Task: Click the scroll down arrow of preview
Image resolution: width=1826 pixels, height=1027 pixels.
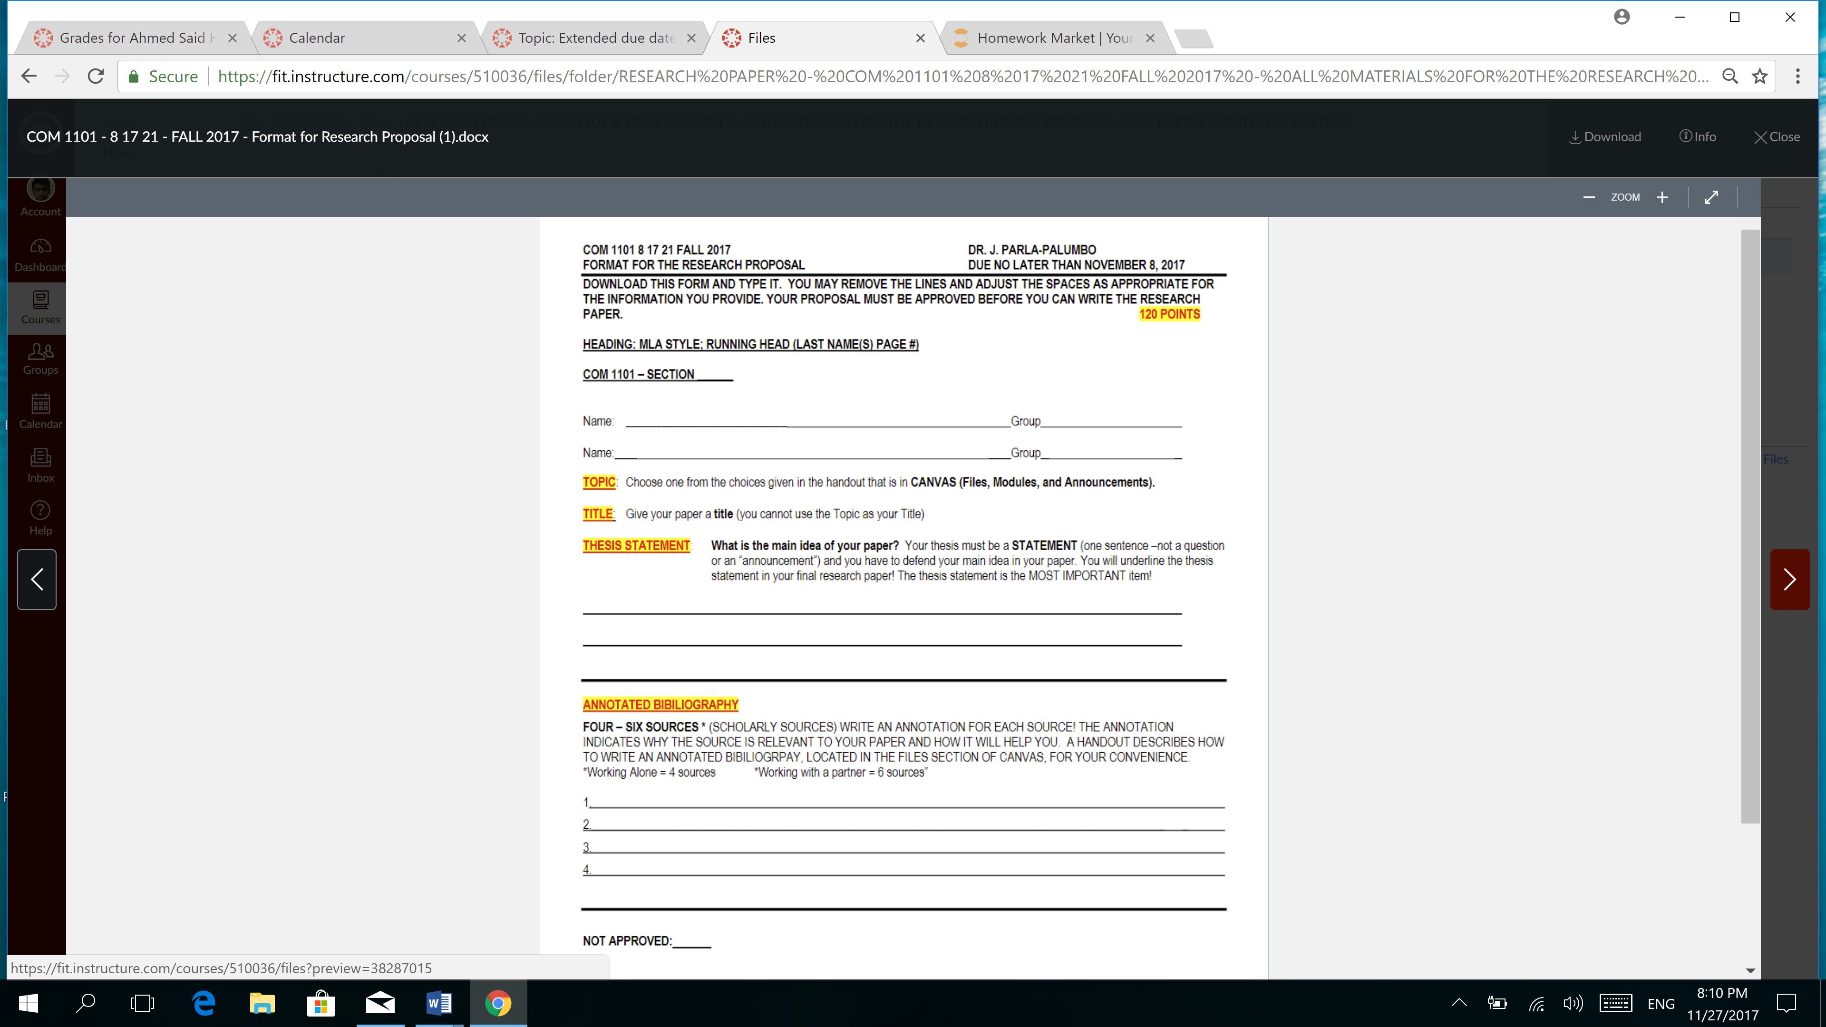Action: tap(1750, 970)
